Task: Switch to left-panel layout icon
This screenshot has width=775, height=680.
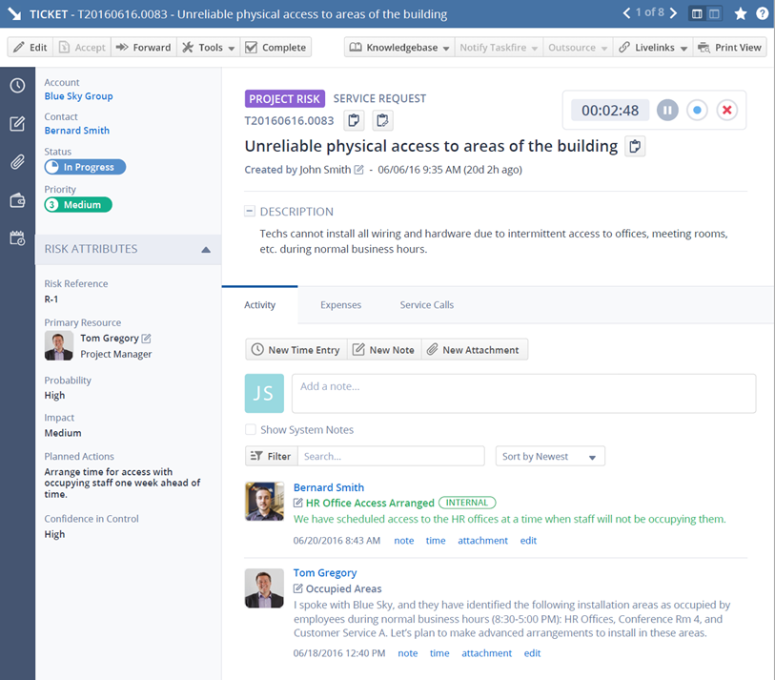Action: 697,13
